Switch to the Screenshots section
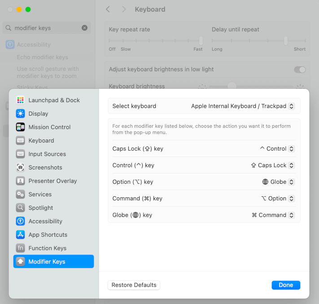 [x=53, y=167]
